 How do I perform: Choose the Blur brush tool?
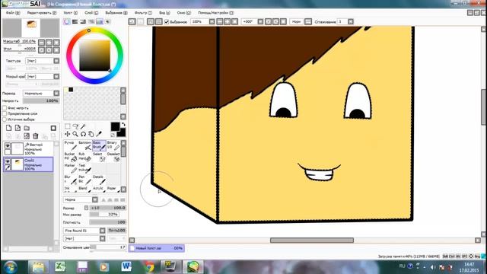click(71, 180)
